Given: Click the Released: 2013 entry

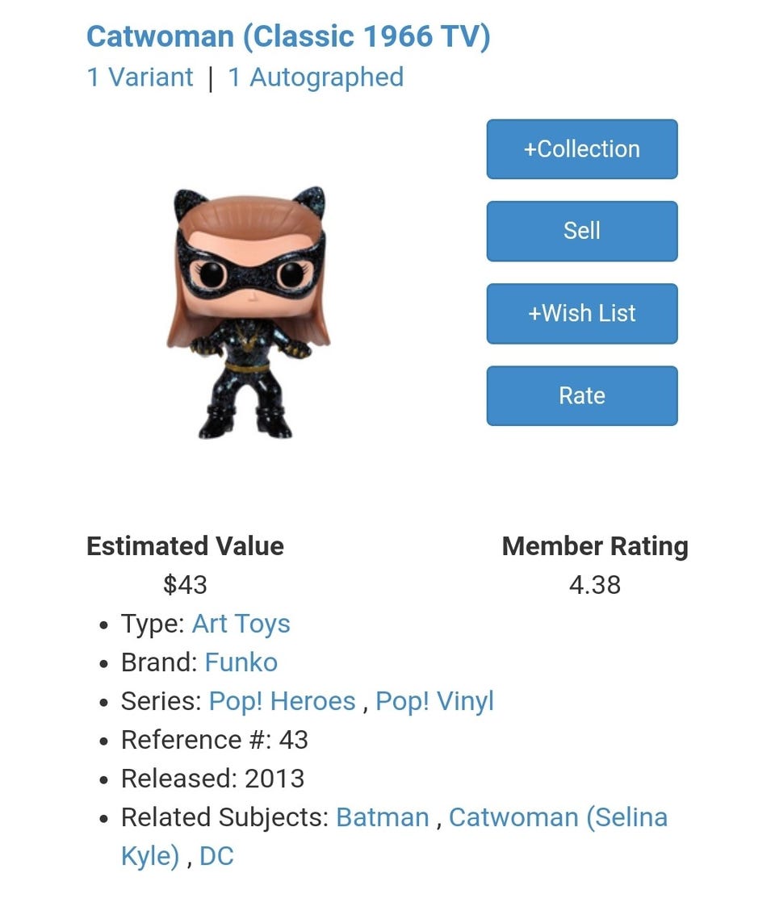Looking at the screenshot, I should coord(212,779).
